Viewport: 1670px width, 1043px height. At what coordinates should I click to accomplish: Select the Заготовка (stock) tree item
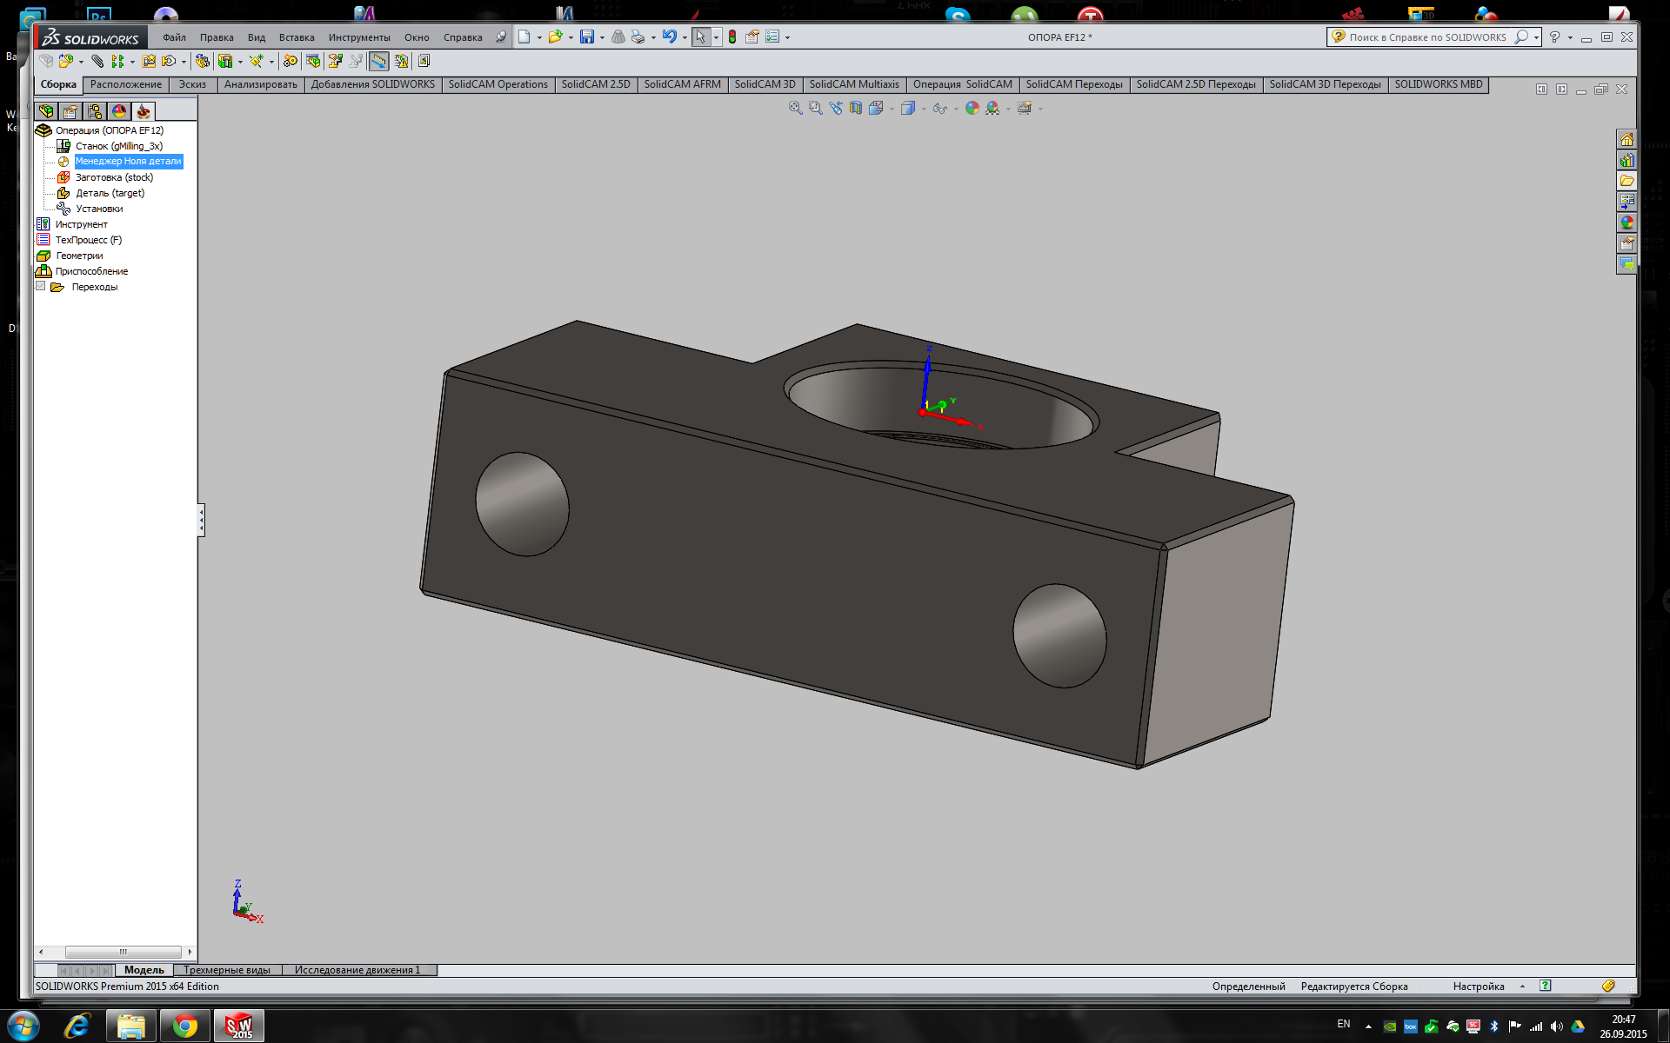[114, 177]
